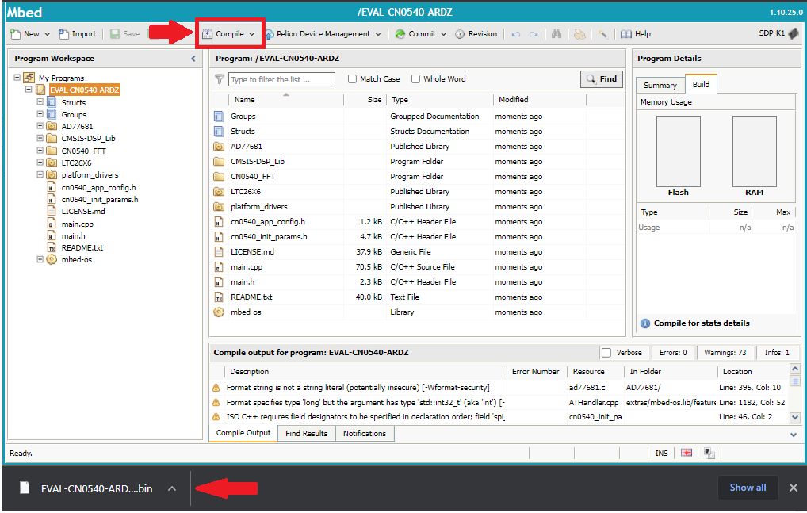This screenshot has height=513, width=807.
Task: Expand mbed-os library in tree
Action: 40,259
